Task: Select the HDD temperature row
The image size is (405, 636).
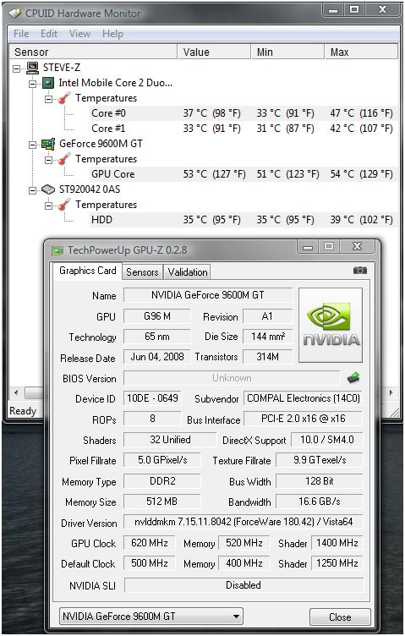Action: coord(243,220)
